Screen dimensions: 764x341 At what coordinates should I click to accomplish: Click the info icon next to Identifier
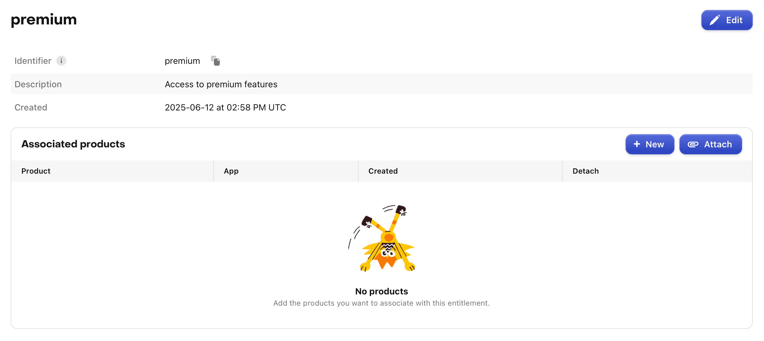pyautogui.click(x=61, y=61)
